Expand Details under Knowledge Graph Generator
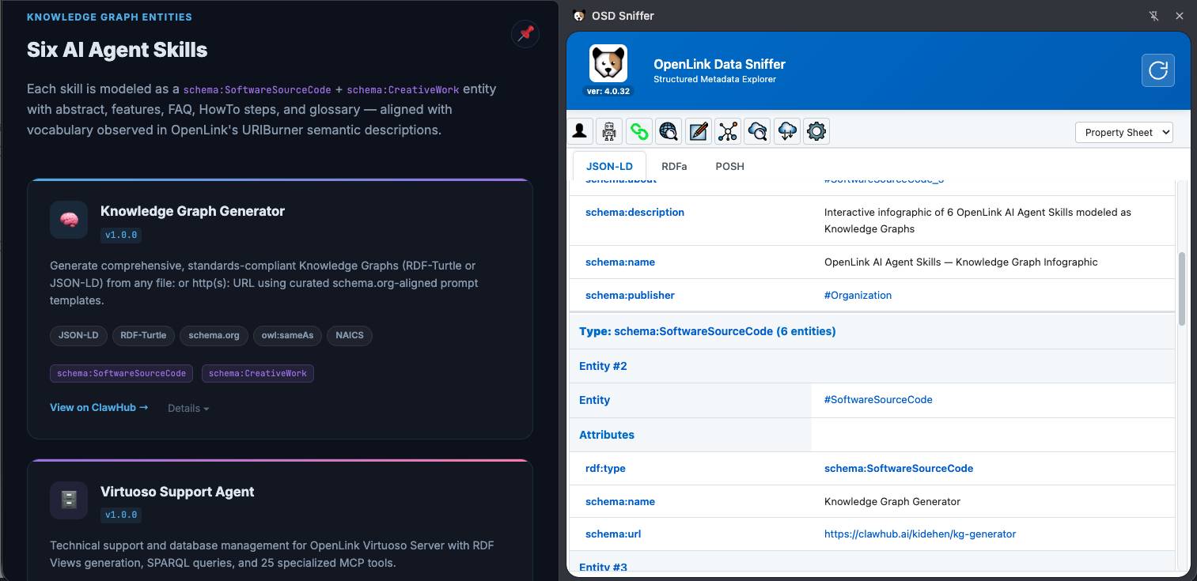The image size is (1197, 581). tap(188, 409)
